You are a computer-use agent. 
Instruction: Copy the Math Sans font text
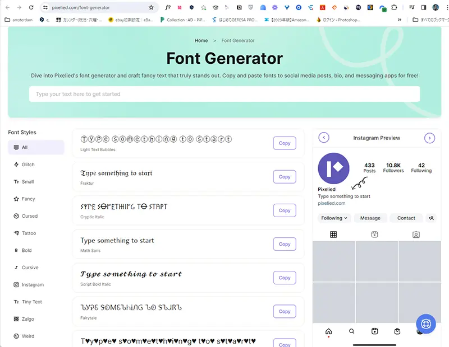(x=285, y=244)
